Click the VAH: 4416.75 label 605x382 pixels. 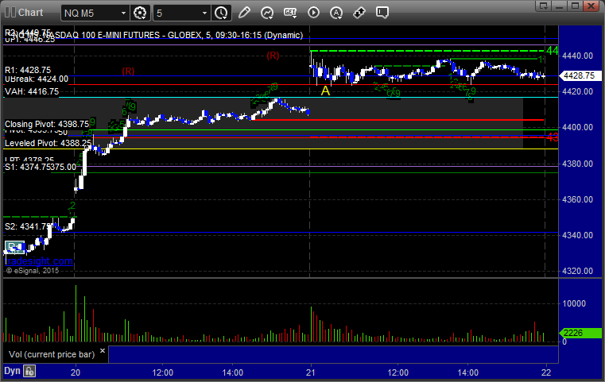(x=32, y=91)
